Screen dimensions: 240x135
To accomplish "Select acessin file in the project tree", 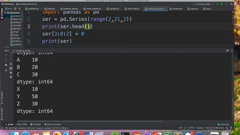I will 15,16.
